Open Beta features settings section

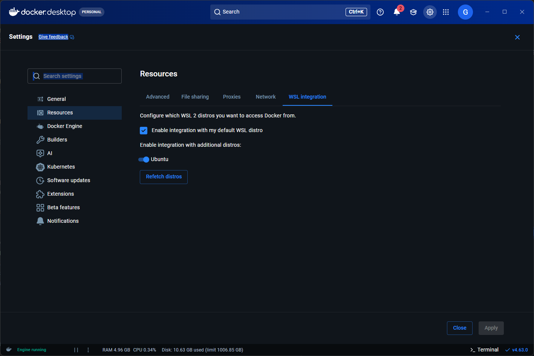point(75,207)
